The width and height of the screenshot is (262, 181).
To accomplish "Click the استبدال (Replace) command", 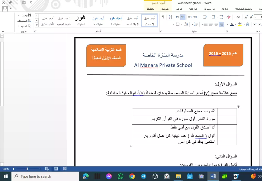I will point(25,21).
